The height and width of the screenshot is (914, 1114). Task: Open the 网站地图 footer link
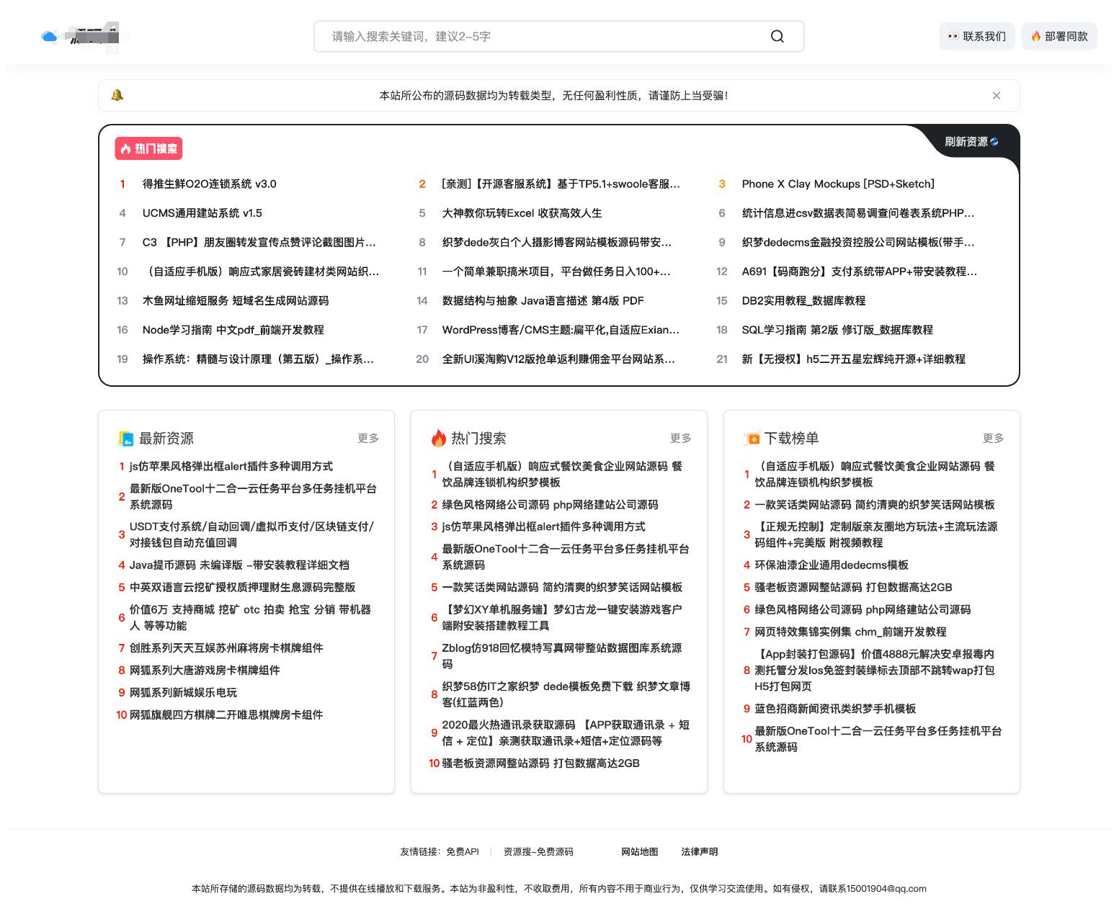tap(639, 851)
